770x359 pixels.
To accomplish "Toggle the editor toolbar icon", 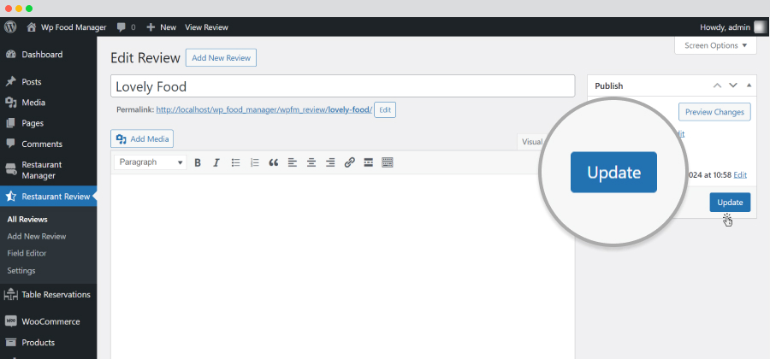I will pyautogui.click(x=388, y=162).
